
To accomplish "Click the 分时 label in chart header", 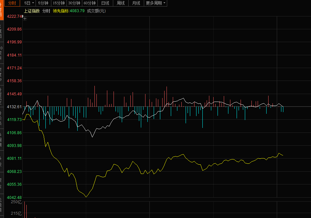I will click(46, 11).
